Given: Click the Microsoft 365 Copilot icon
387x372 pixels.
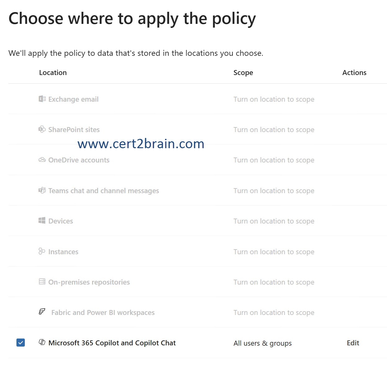Looking at the screenshot, I should [42, 342].
